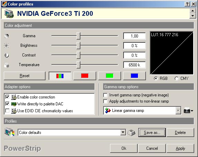Click the Cancel button
This screenshot has width=198, height=157.
tap(152, 148)
